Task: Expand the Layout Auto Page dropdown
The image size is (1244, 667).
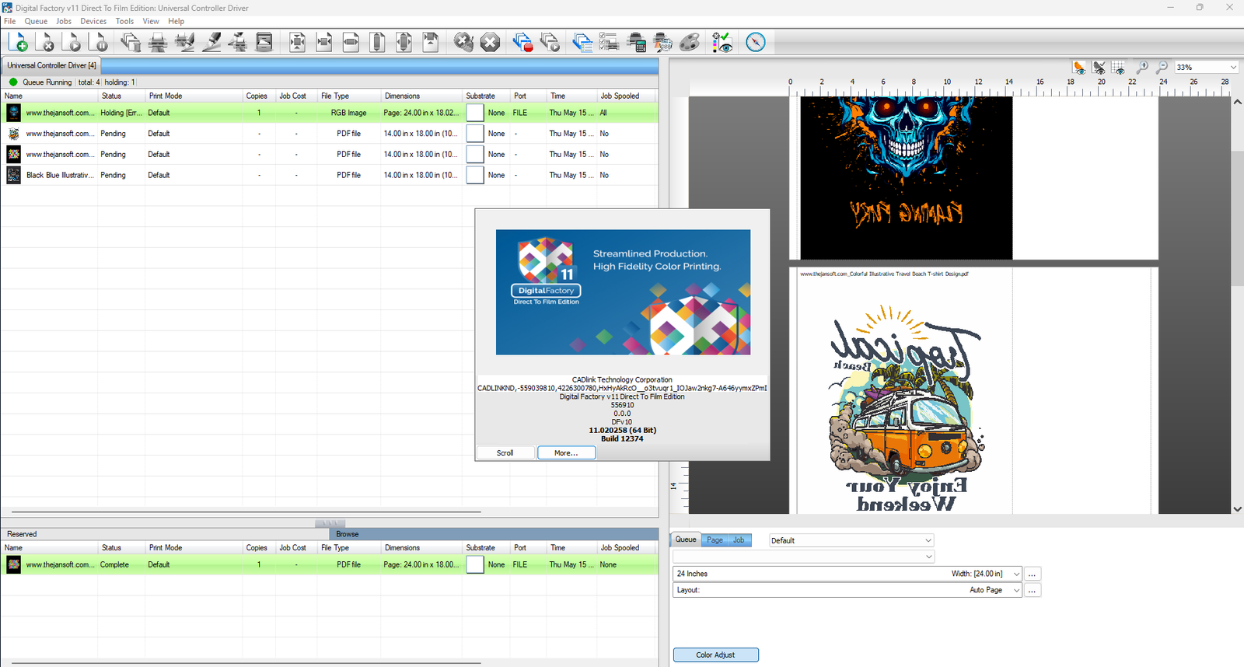Action: coord(1016,590)
